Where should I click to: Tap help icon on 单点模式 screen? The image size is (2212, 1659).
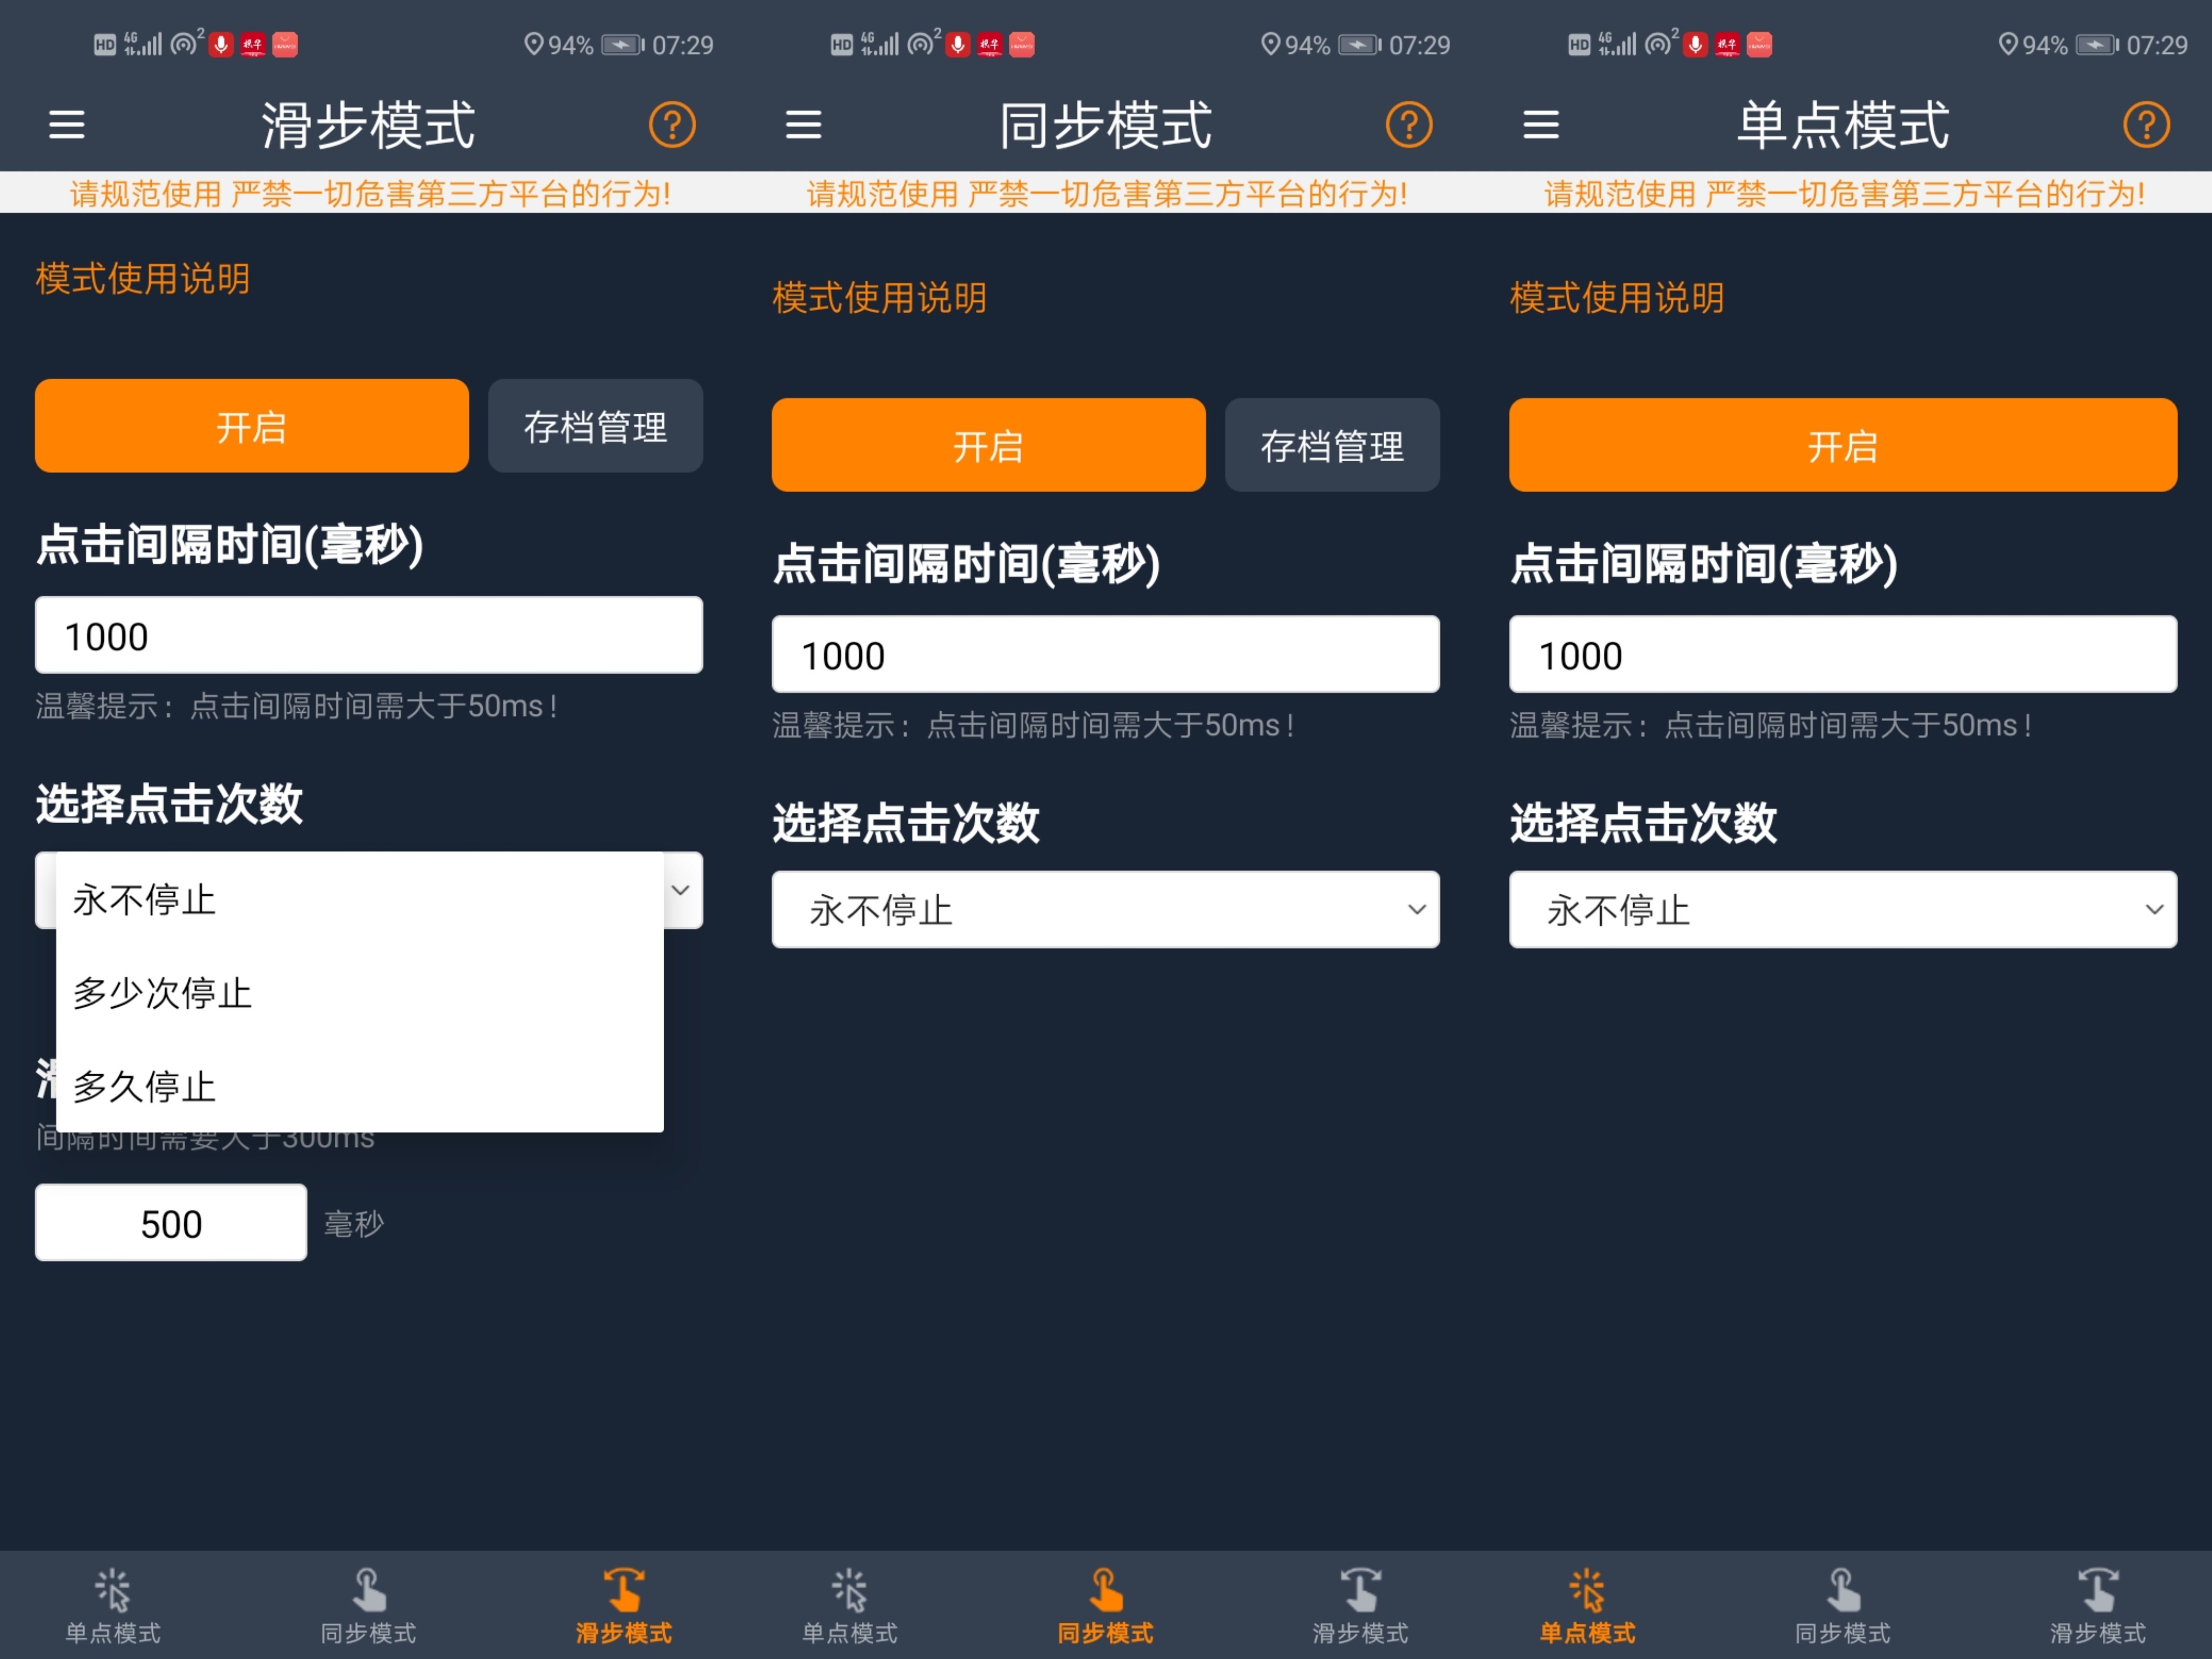(2145, 125)
